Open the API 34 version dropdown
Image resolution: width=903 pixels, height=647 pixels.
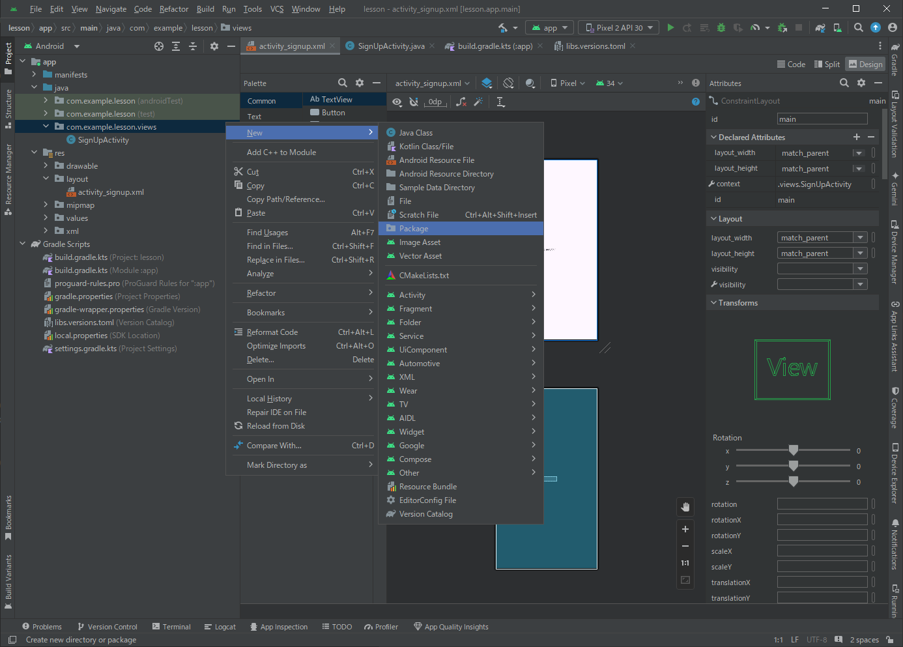click(610, 83)
